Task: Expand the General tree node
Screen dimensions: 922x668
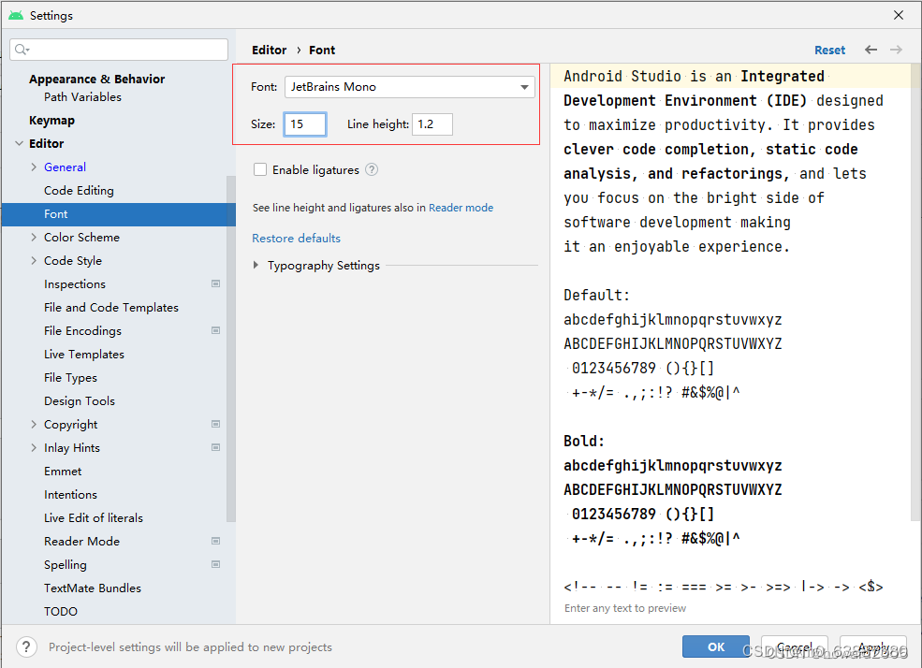Action: tap(34, 167)
